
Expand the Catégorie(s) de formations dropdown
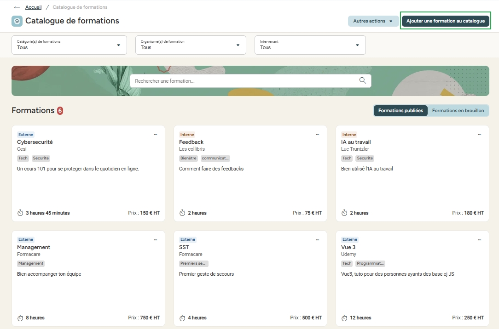tap(69, 45)
